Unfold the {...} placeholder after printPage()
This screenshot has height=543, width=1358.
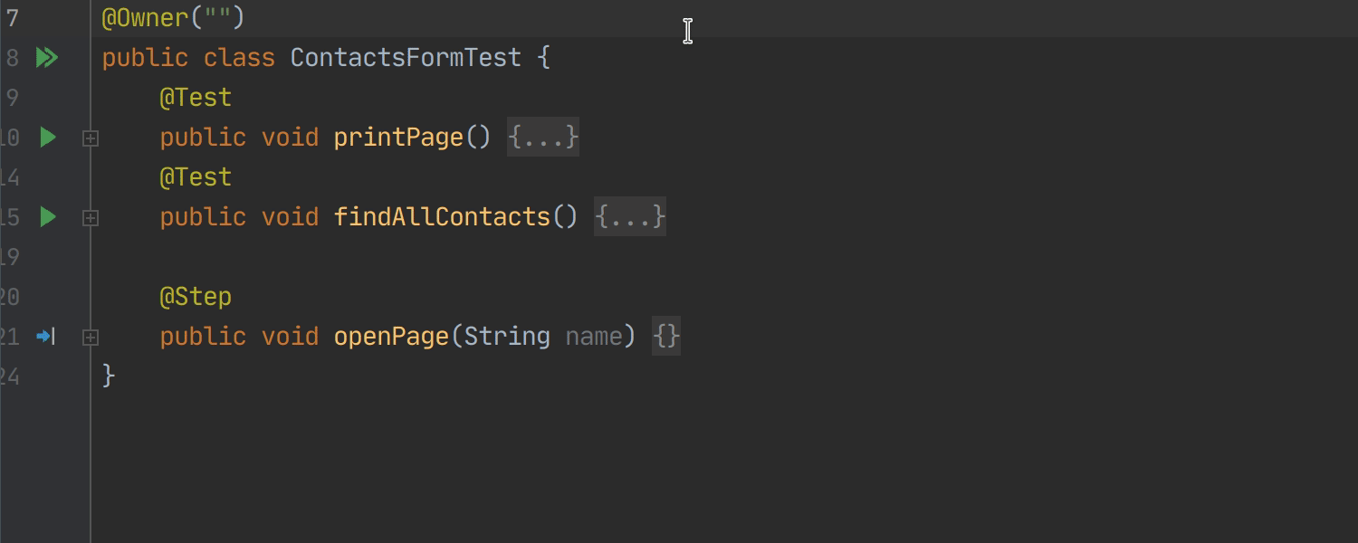coord(543,138)
